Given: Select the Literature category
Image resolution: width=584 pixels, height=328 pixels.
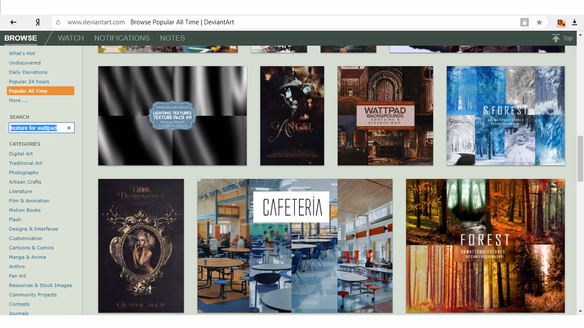Looking at the screenshot, I should point(21,191).
